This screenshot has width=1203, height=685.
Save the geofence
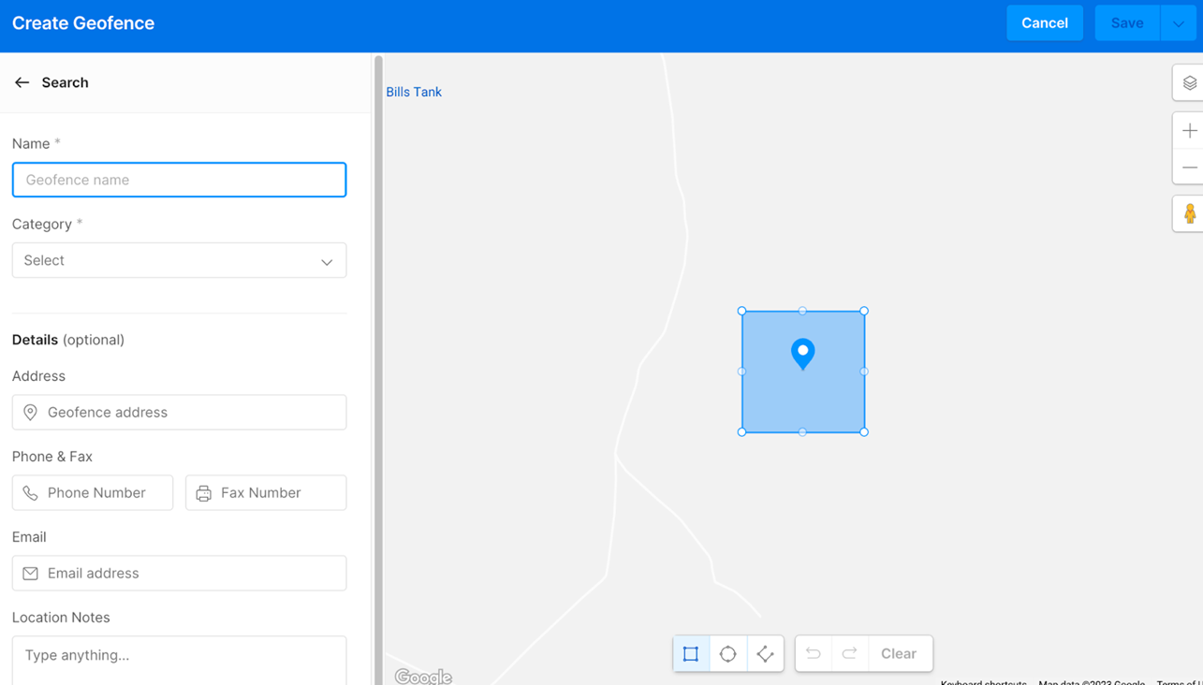coord(1127,22)
